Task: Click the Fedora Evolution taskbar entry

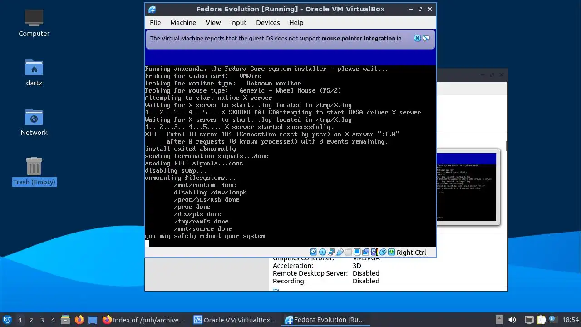Action: [325, 320]
